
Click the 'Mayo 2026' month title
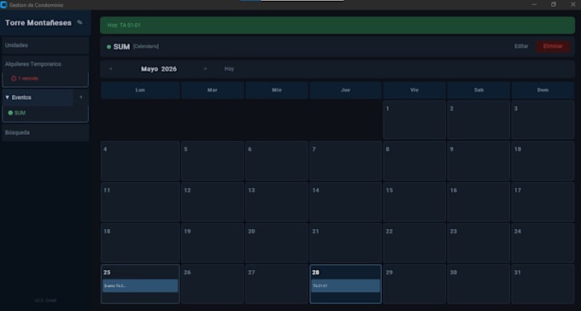[159, 69]
